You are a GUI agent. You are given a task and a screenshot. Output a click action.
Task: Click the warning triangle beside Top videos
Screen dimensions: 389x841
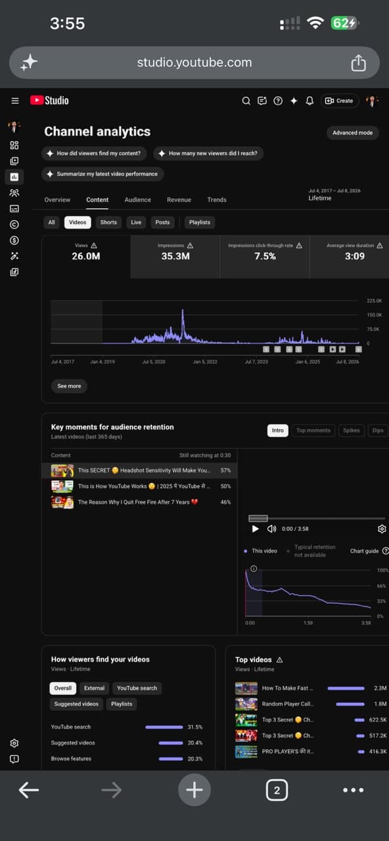pyautogui.click(x=279, y=660)
